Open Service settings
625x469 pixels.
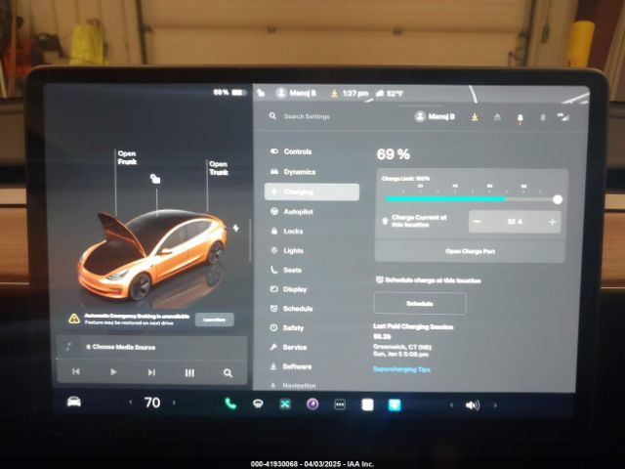pyautogui.click(x=289, y=347)
